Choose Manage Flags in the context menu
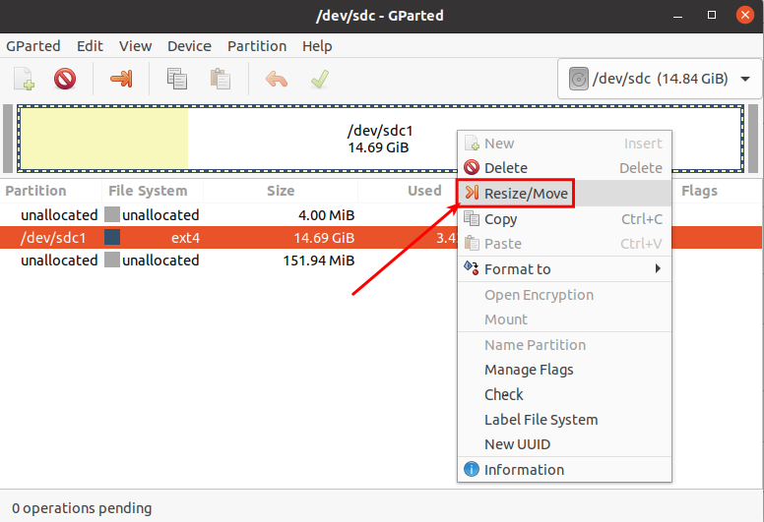Image resolution: width=764 pixels, height=522 pixels. coord(564,370)
